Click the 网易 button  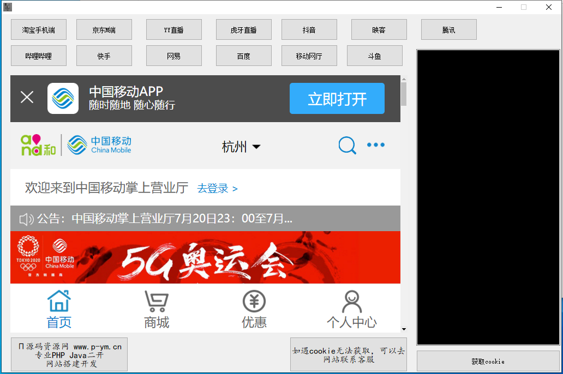[x=174, y=56]
